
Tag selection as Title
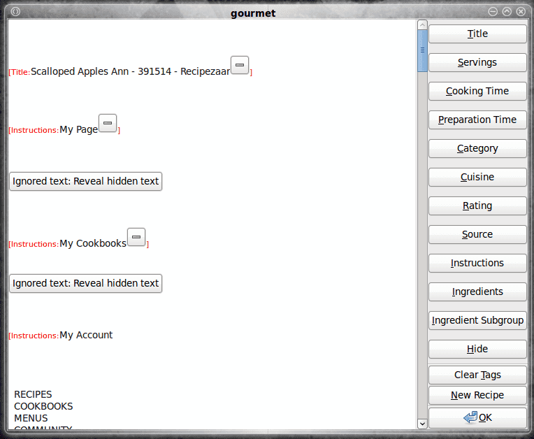pyautogui.click(x=477, y=34)
